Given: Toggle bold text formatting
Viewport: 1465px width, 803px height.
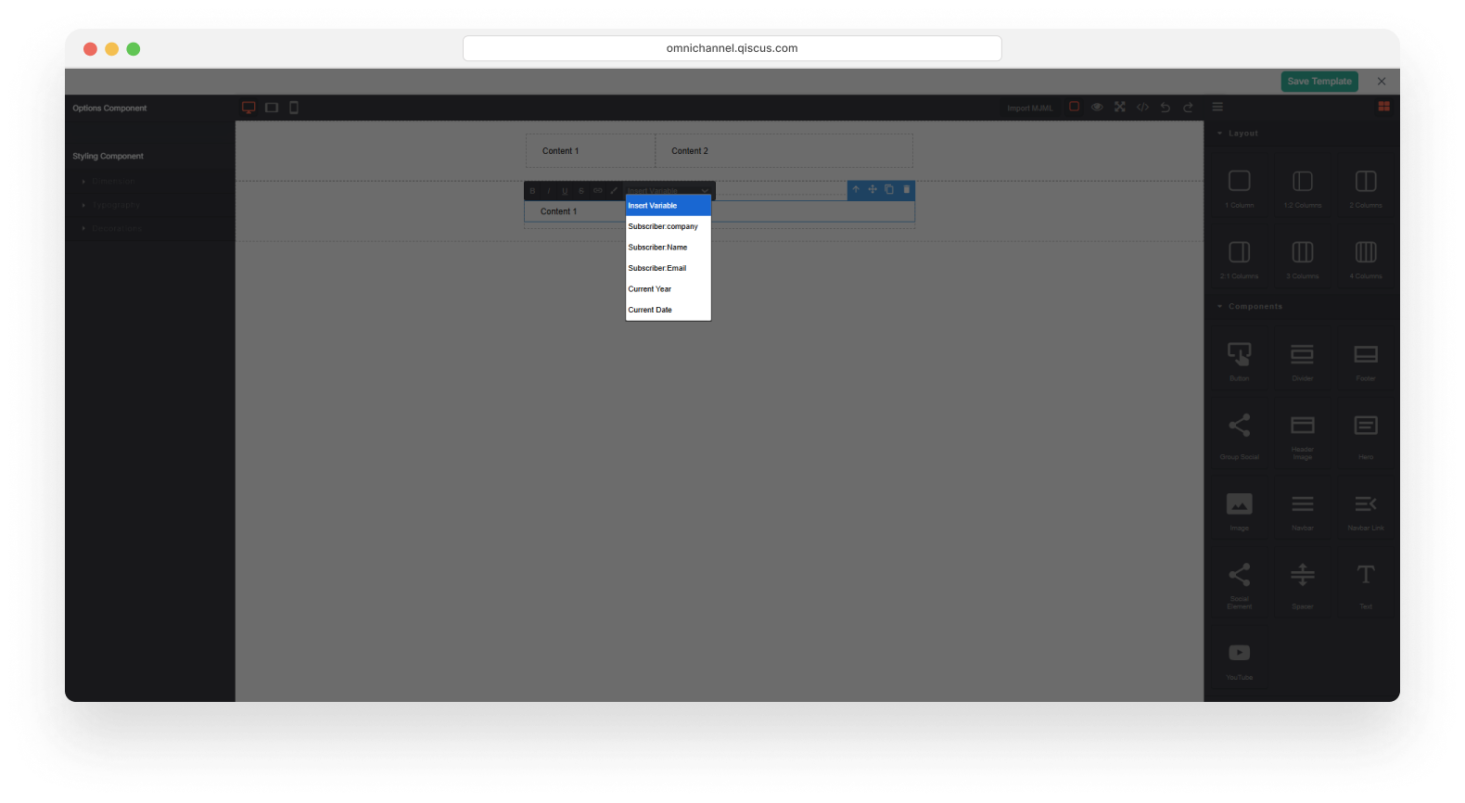Looking at the screenshot, I should pyautogui.click(x=532, y=191).
